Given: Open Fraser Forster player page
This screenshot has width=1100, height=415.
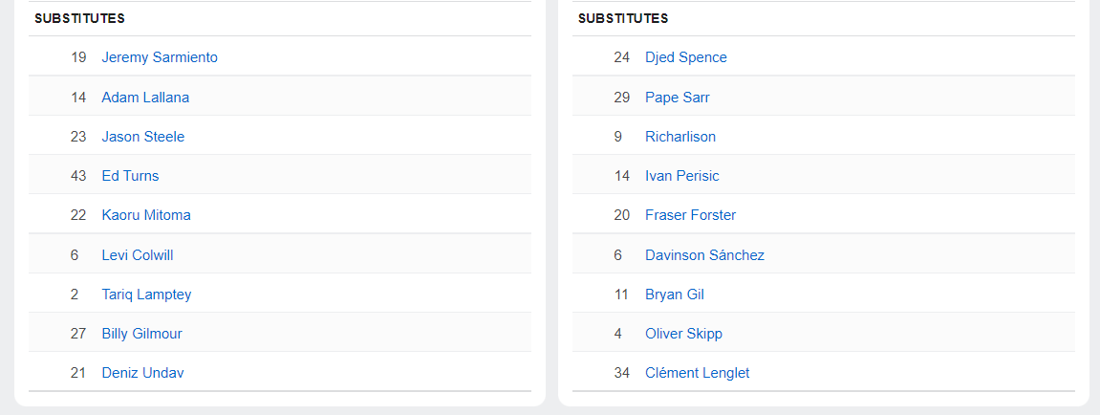Looking at the screenshot, I should coord(690,215).
